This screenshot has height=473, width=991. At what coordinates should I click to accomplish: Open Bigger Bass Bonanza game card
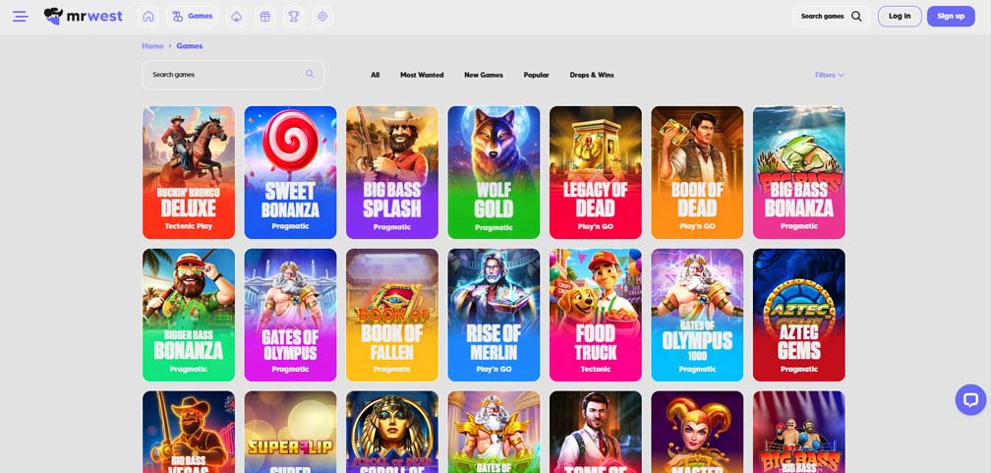[x=189, y=315]
